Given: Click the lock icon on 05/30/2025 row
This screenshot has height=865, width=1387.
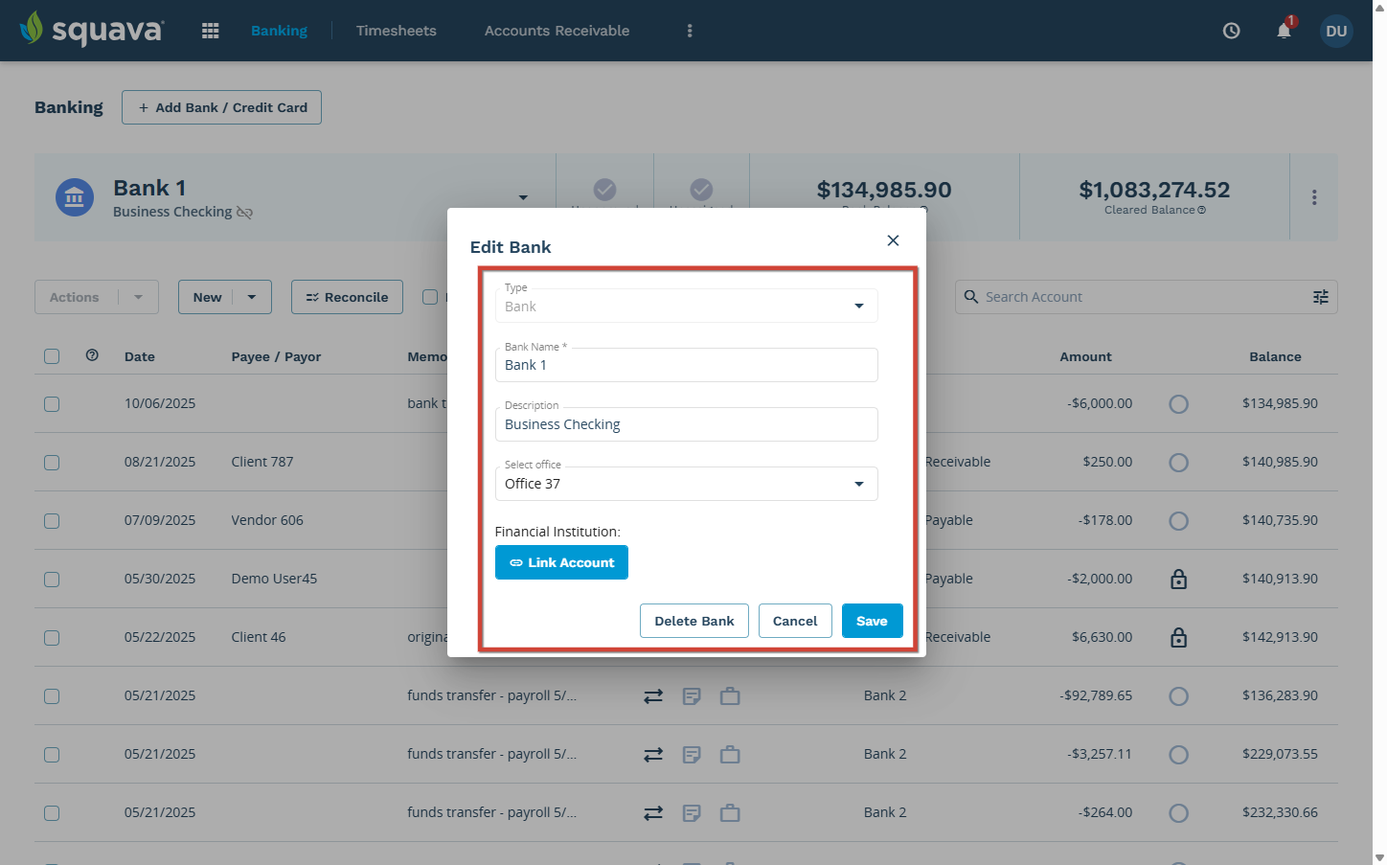Looking at the screenshot, I should [x=1179, y=579].
